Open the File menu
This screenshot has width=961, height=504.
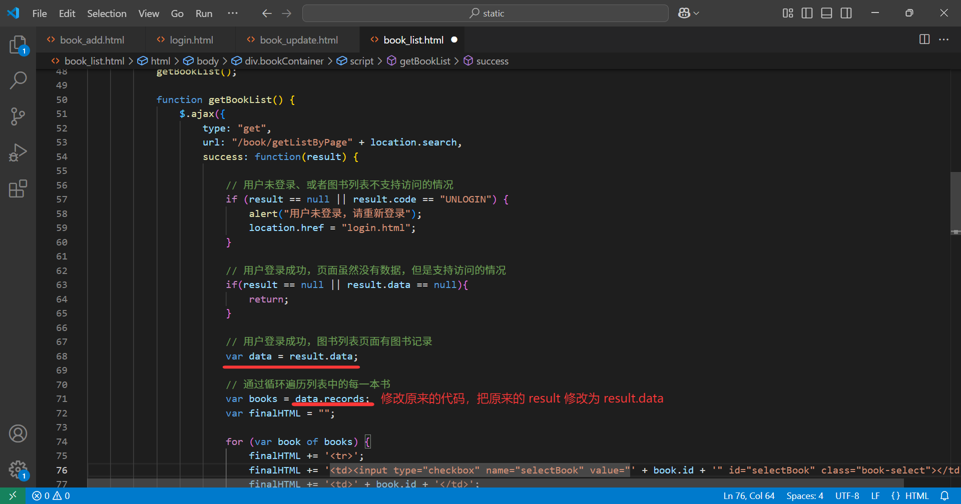pyautogui.click(x=40, y=13)
